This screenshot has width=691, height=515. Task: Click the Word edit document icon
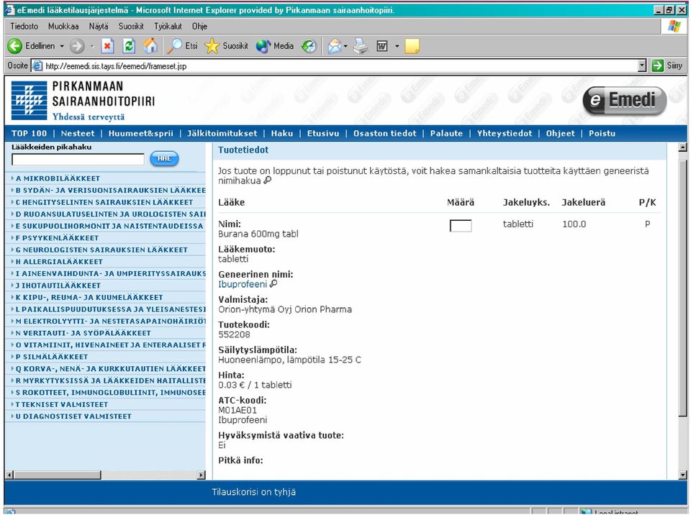click(382, 46)
